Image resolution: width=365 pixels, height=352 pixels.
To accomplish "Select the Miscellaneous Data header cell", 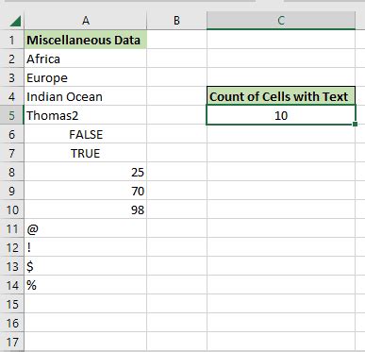I will 86,40.
